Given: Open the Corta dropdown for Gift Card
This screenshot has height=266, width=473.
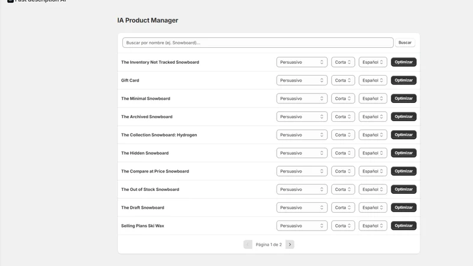Looking at the screenshot, I should tap(343, 80).
